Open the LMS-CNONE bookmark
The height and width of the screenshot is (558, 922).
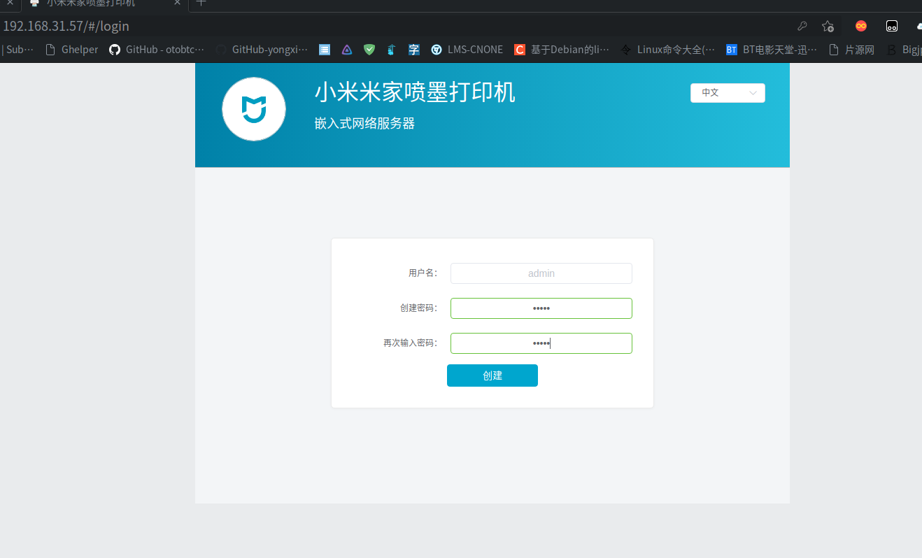tap(467, 50)
